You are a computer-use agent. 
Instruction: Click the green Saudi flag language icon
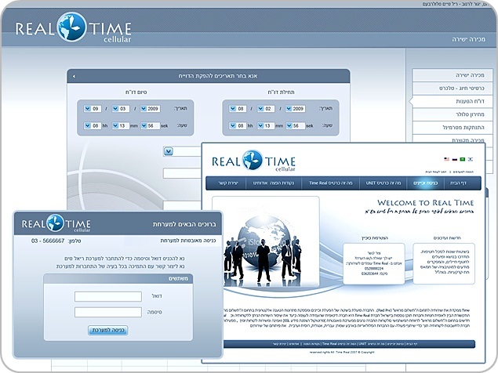tap(463, 159)
